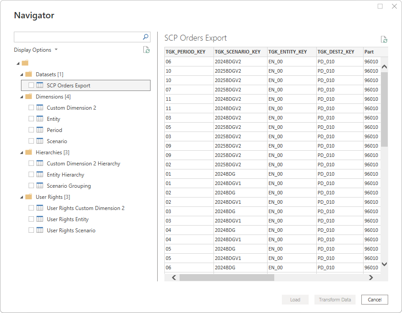Click the Hierarchies folder icon
This screenshot has width=402, height=313.
point(29,152)
